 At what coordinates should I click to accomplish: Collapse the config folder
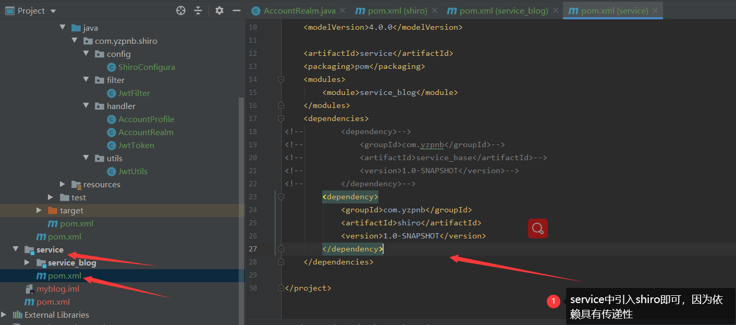(86, 53)
